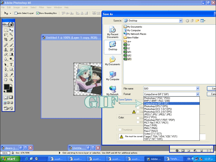Go to My Network places shortcut
Image resolution: width=216 pixels, height=162 pixels.
click(x=113, y=90)
